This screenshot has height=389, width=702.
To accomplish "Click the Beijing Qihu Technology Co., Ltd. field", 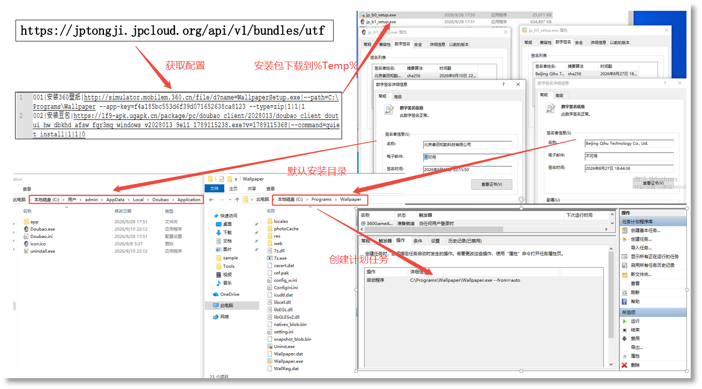I will (629, 143).
